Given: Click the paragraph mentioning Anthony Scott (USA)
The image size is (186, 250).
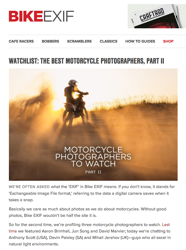Looking at the screenshot, I should [x=90, y=234].
